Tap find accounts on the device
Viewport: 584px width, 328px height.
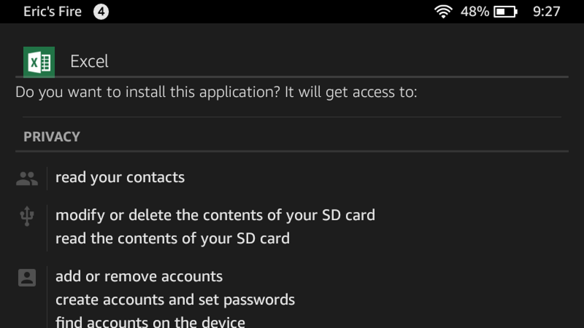tap(150, 322)
